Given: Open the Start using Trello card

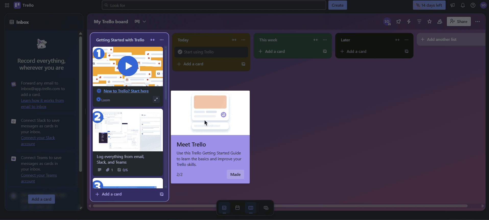Looking at the screenshot, I should (211, 52).
